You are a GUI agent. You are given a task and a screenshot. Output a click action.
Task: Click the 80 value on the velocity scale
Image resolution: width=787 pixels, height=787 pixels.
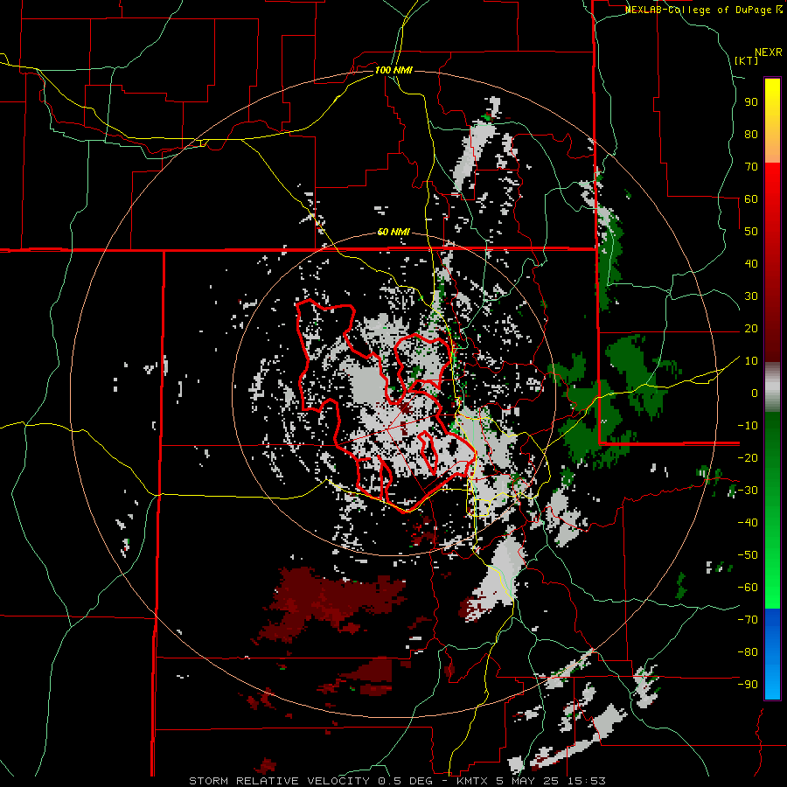click(x=751, y=134)
